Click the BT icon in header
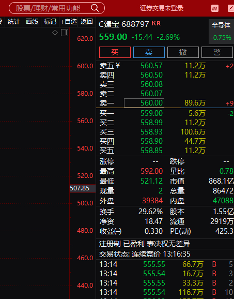 point(215,8)
